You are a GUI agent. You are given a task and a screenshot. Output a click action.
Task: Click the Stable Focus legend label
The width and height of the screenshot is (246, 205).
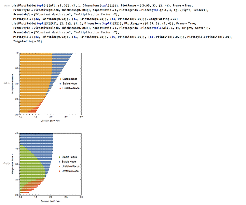(x=69, y=157)
